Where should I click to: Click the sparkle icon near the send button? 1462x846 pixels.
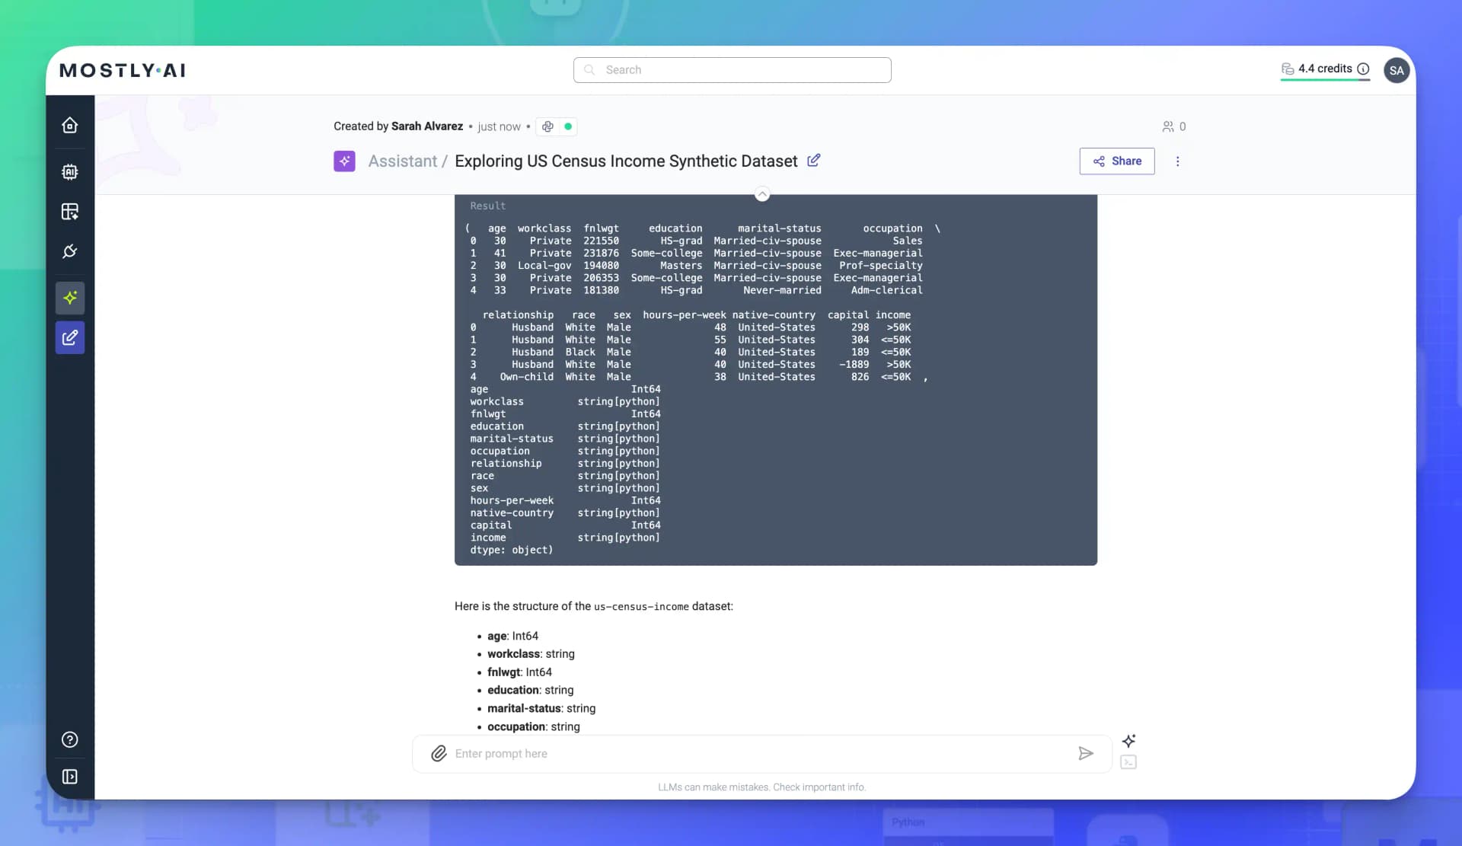pyautogui.click(x=1128, y=740)
